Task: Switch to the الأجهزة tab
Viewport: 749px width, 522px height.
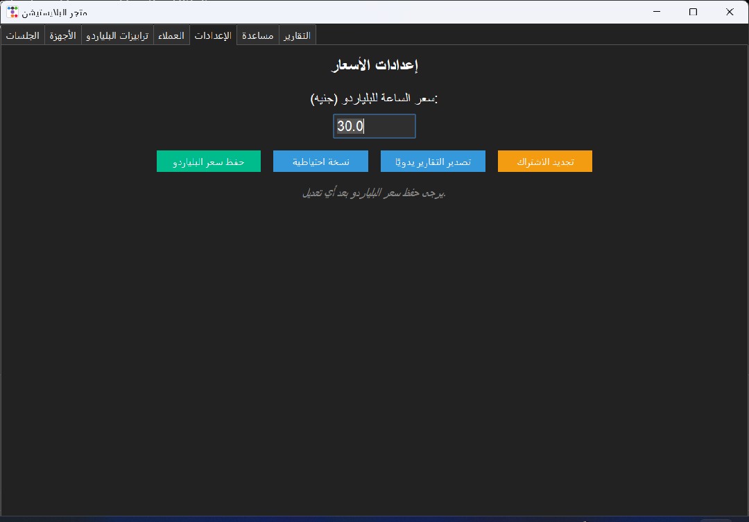Action: point(63,35)
